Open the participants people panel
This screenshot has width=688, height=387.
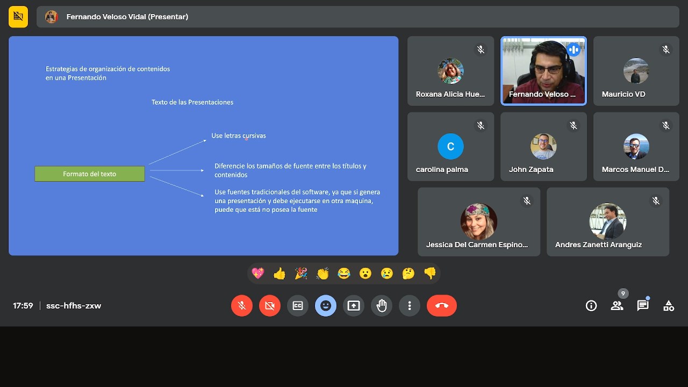pyautogui.click(x=617, y=306)
